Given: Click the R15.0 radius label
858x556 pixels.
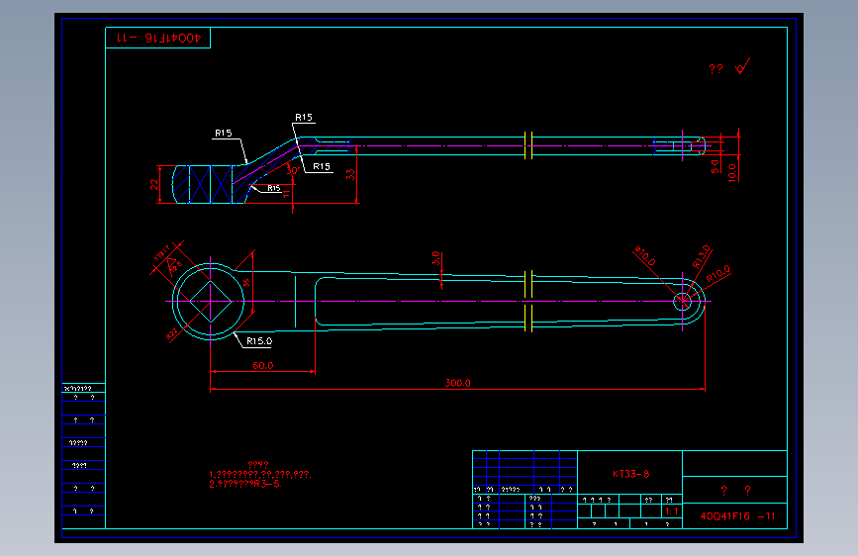Looking at the screenshot, I should point(259,341).
